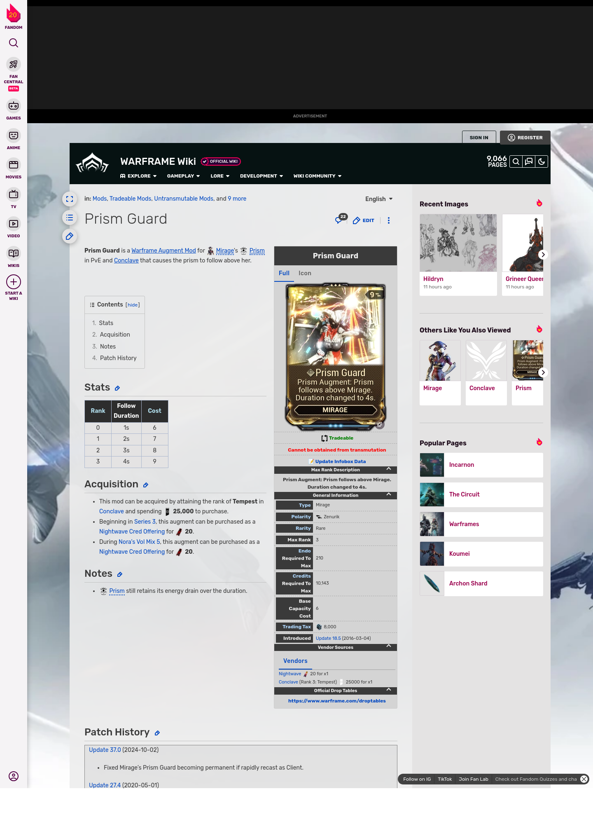The height and width of the screenshot is (824, 593).
Task: Select the Vendors tab
Action: (295, 661)
